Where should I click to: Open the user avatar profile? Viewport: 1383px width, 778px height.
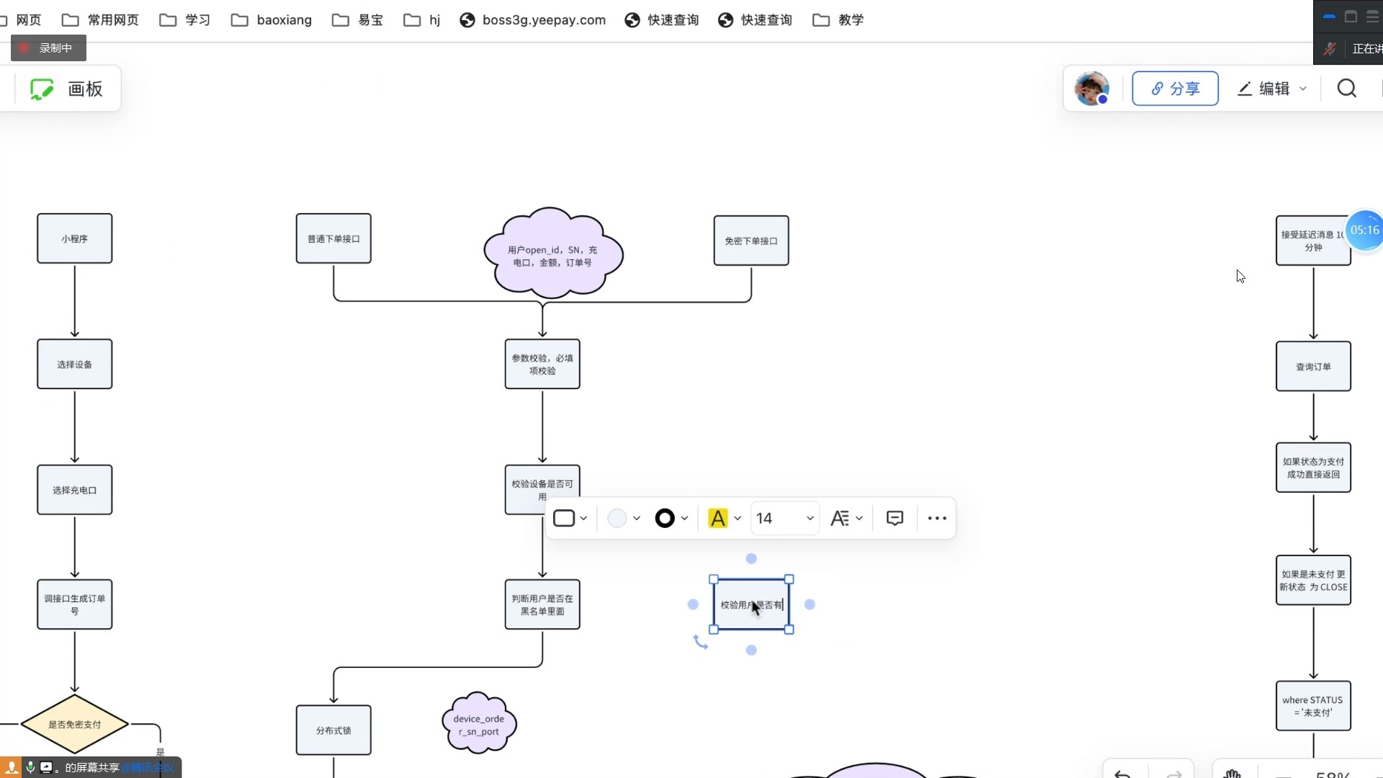pyautogui.click(x=1091, y=89)
